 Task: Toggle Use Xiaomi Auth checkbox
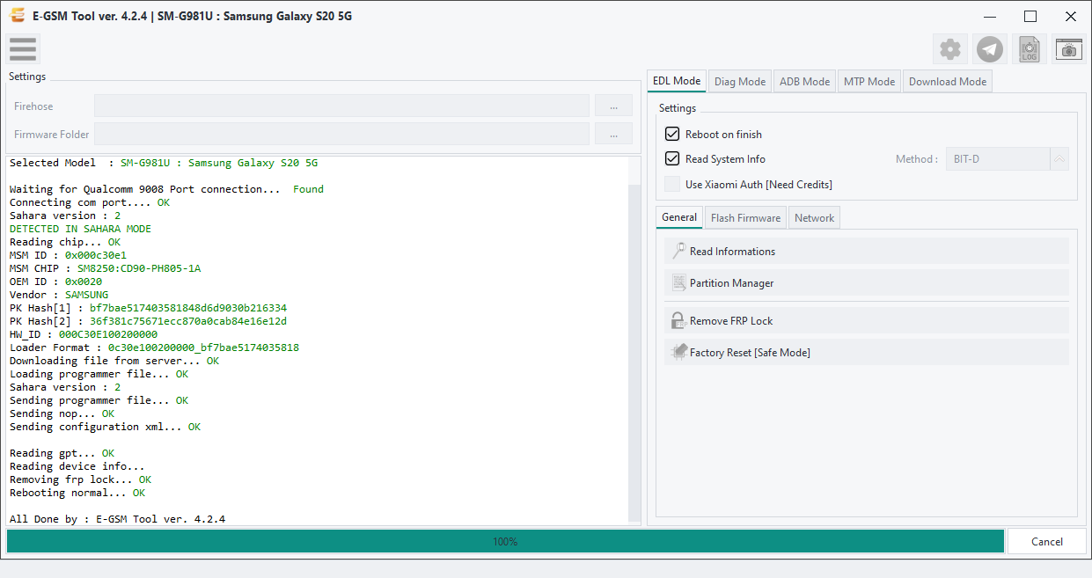672,184
